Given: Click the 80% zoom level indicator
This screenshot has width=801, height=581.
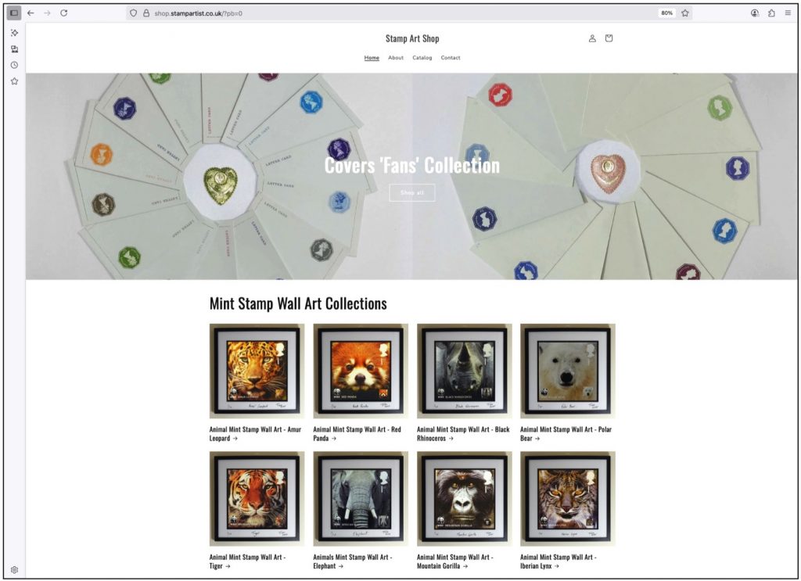Looking at the screenshot, I should (x=666, y=13).
